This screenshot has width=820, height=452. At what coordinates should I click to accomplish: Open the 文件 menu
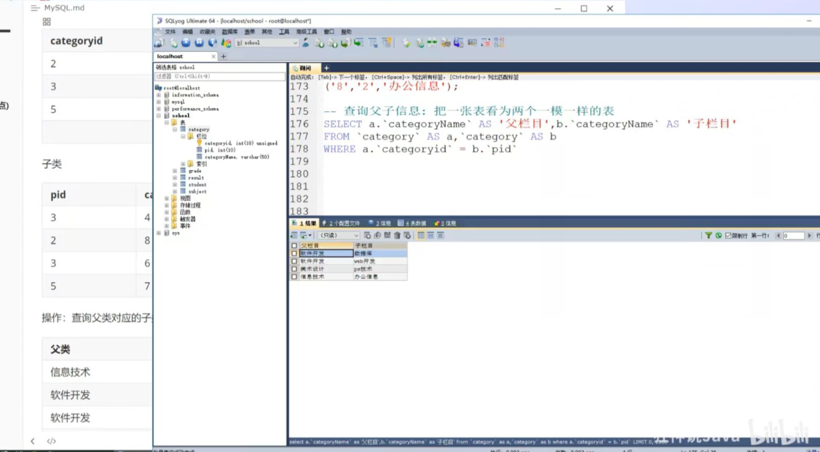point(171,32)
